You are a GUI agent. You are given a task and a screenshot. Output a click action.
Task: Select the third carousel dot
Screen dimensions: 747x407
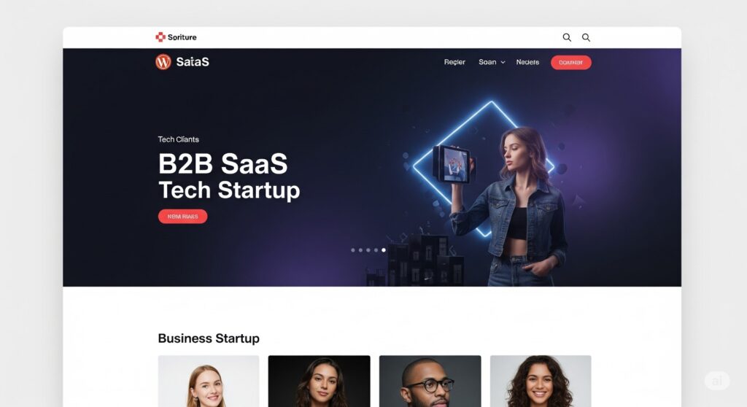click(x=368, y=249)
